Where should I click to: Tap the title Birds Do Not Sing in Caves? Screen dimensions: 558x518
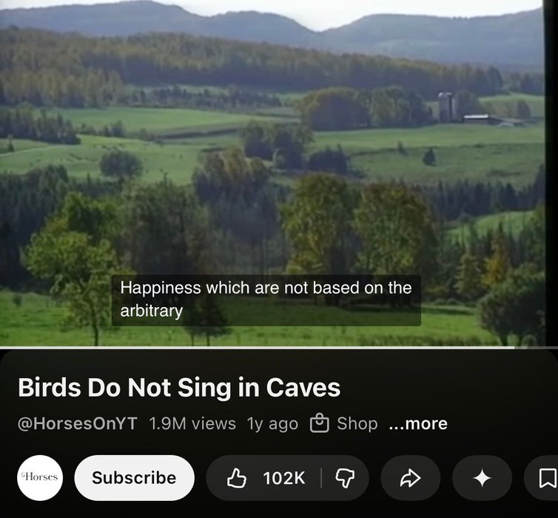(179, 387)
